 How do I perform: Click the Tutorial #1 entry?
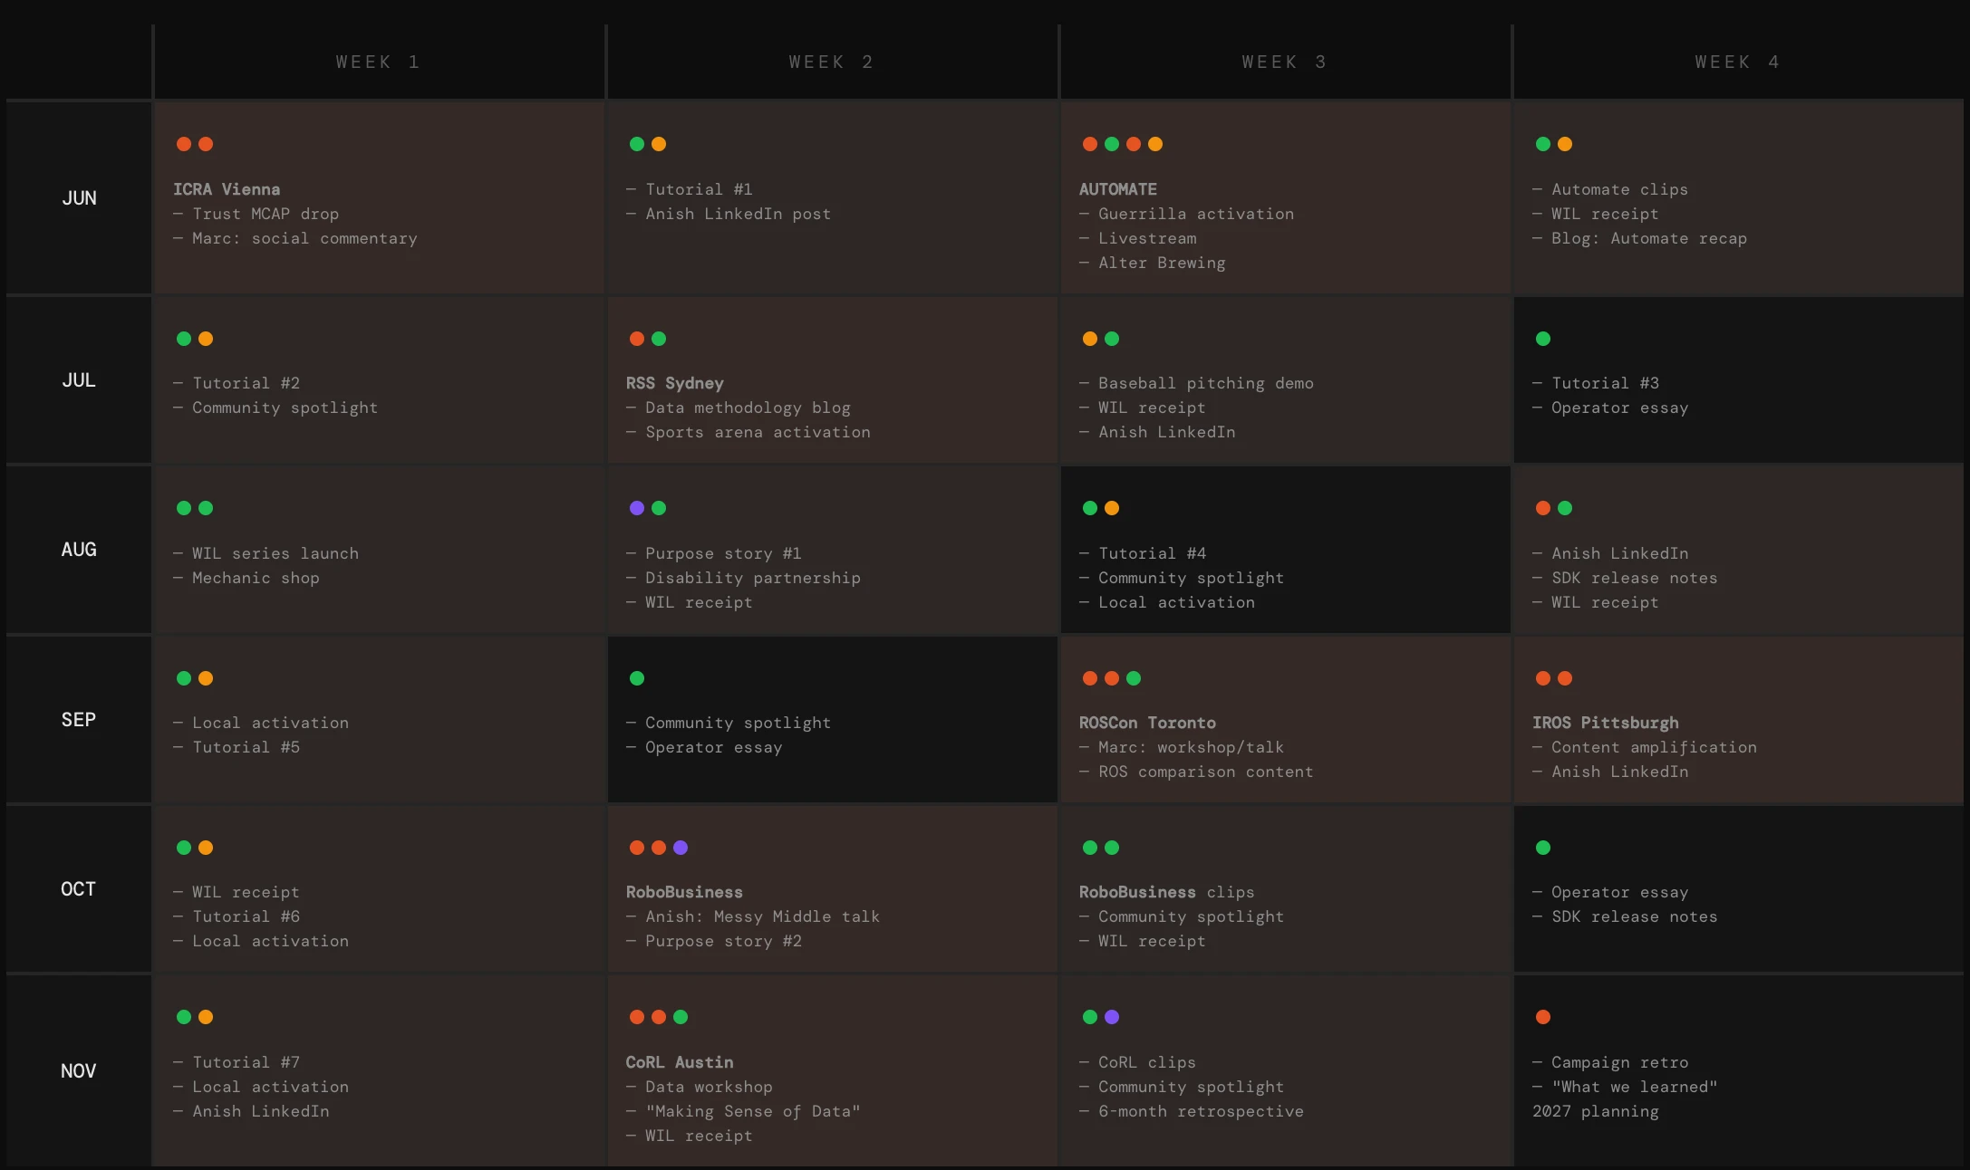[689, 189]
